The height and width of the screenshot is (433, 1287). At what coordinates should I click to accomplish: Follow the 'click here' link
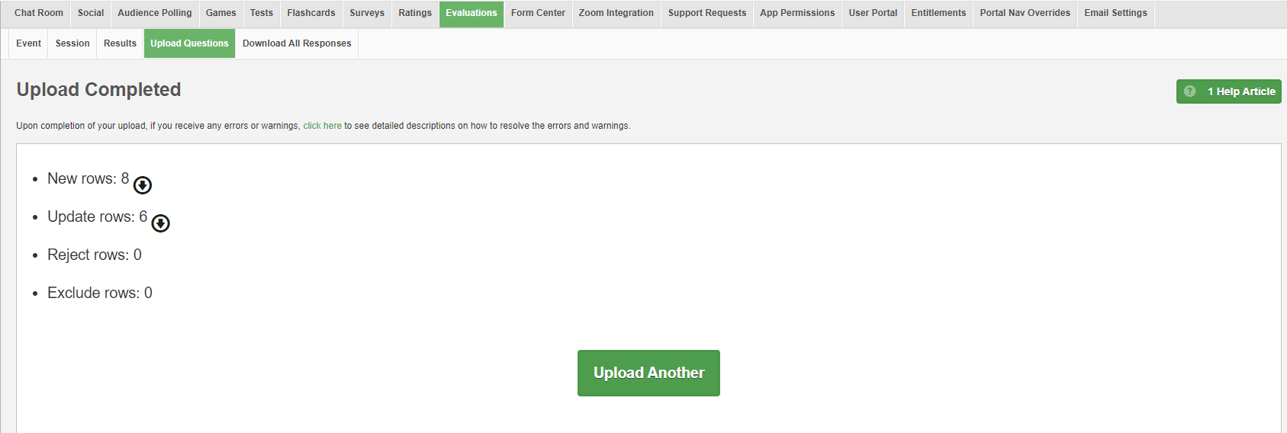tap(322, 126)
